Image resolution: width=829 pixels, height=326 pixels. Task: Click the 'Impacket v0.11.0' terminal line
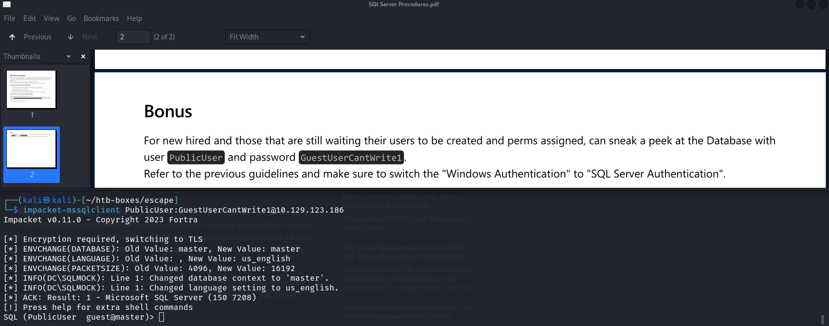click(x=101, y=219)
